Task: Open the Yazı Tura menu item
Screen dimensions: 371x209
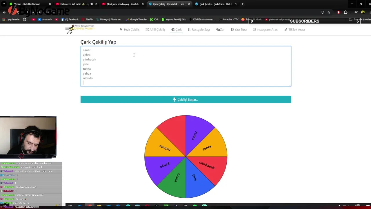Action: click(x=239, y=30)
